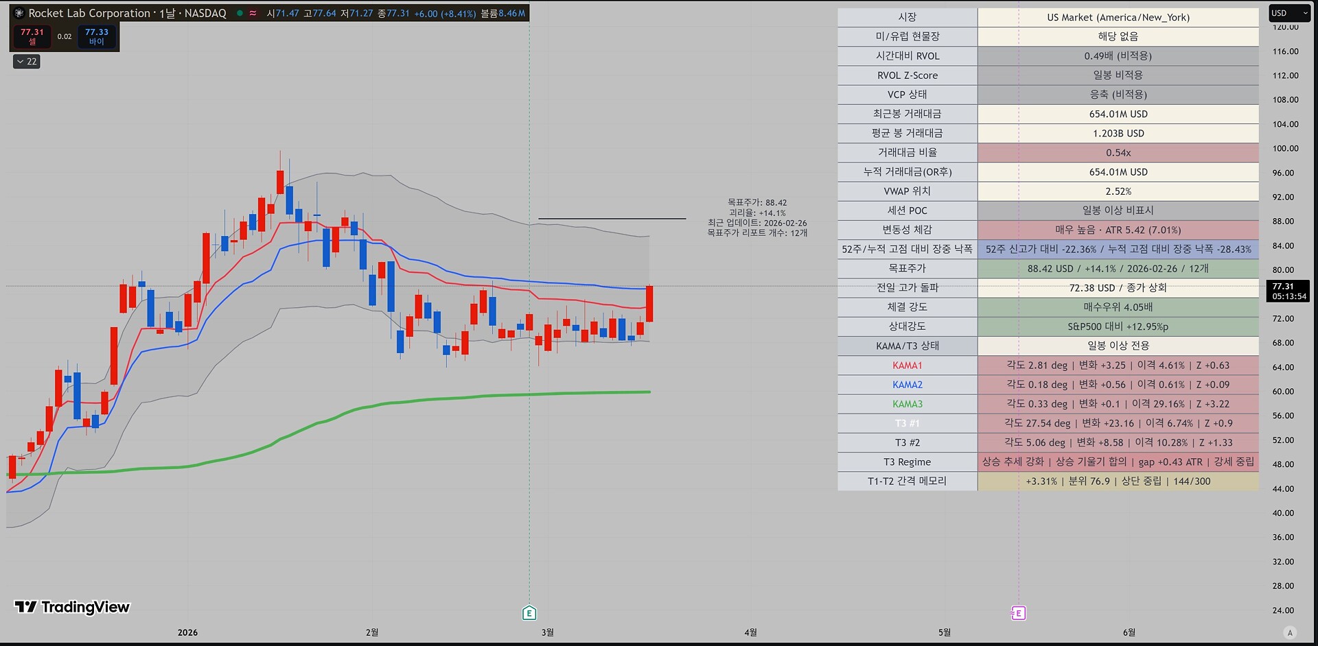Click the high value 고77.64
The image size is (1318, 646).
click(320, 13)
